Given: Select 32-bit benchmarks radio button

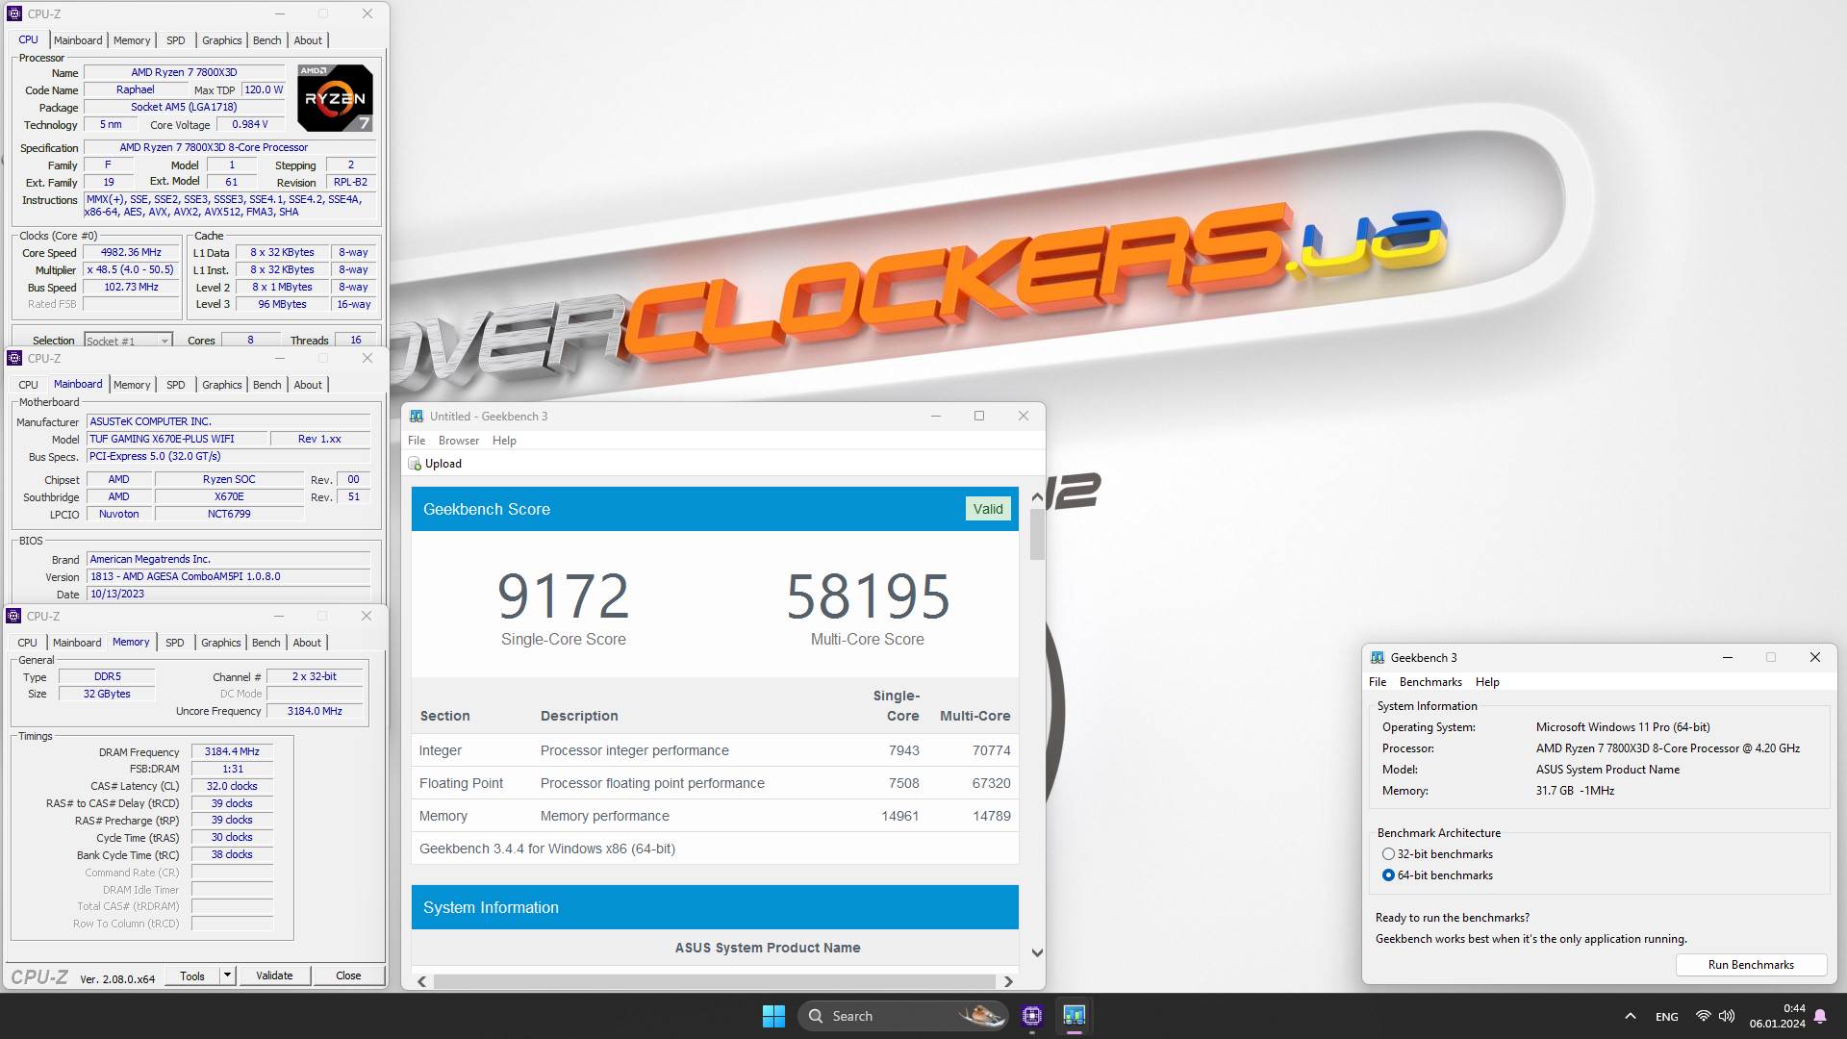Looking at the screenshot, I should click(x=1388, y=854).
